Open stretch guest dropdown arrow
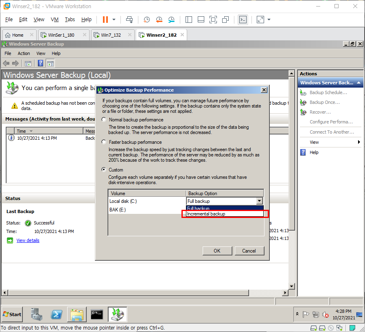 click(269, 20)
